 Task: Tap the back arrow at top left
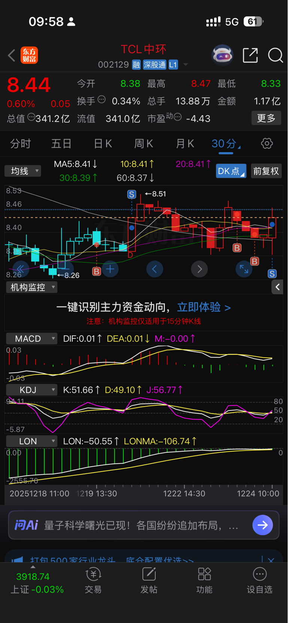(x=12, y=55)
